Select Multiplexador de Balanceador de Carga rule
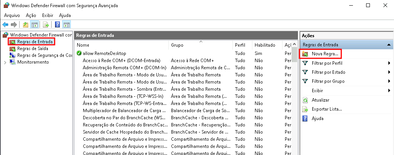This screenshot has width=394, height=155. (x=124, y=110)
